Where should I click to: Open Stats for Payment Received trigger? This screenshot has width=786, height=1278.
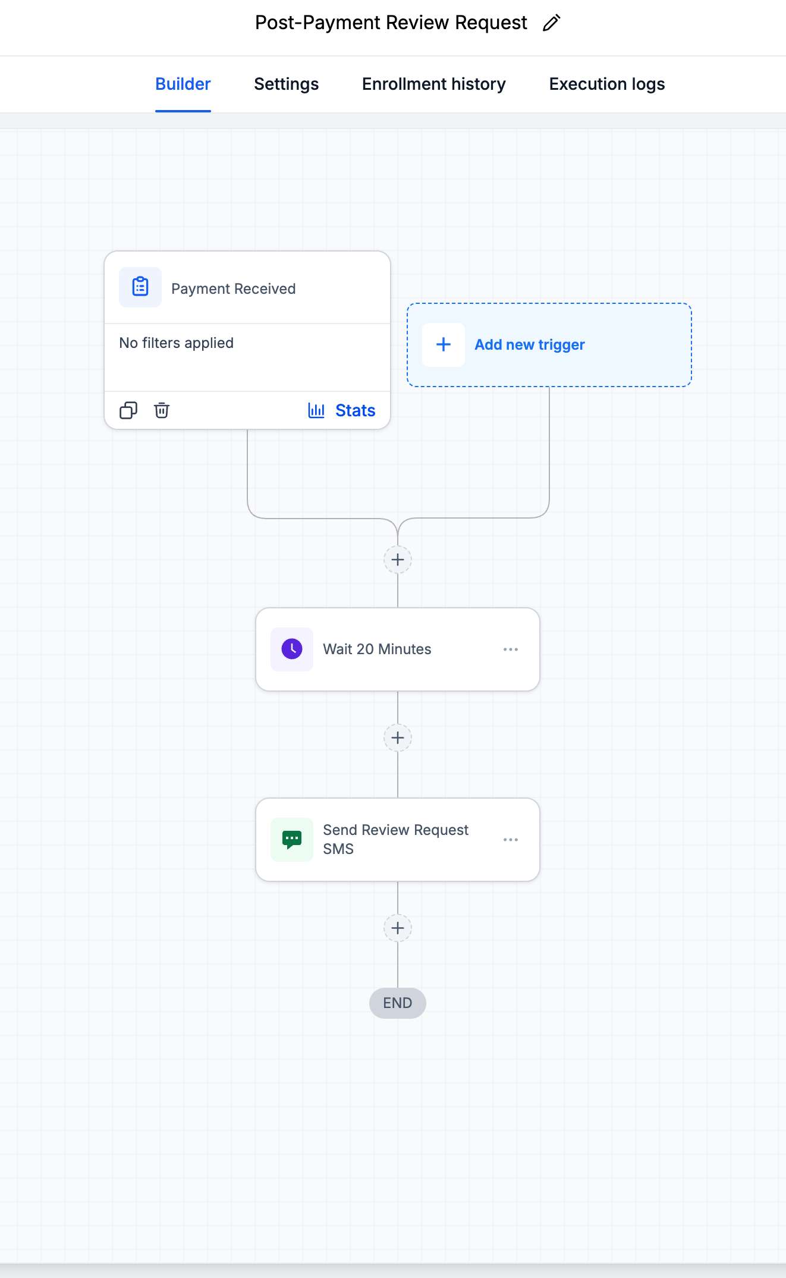(342, 410)
